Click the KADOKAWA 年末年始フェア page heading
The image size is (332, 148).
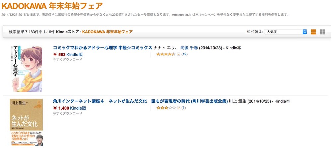(52, 6)
